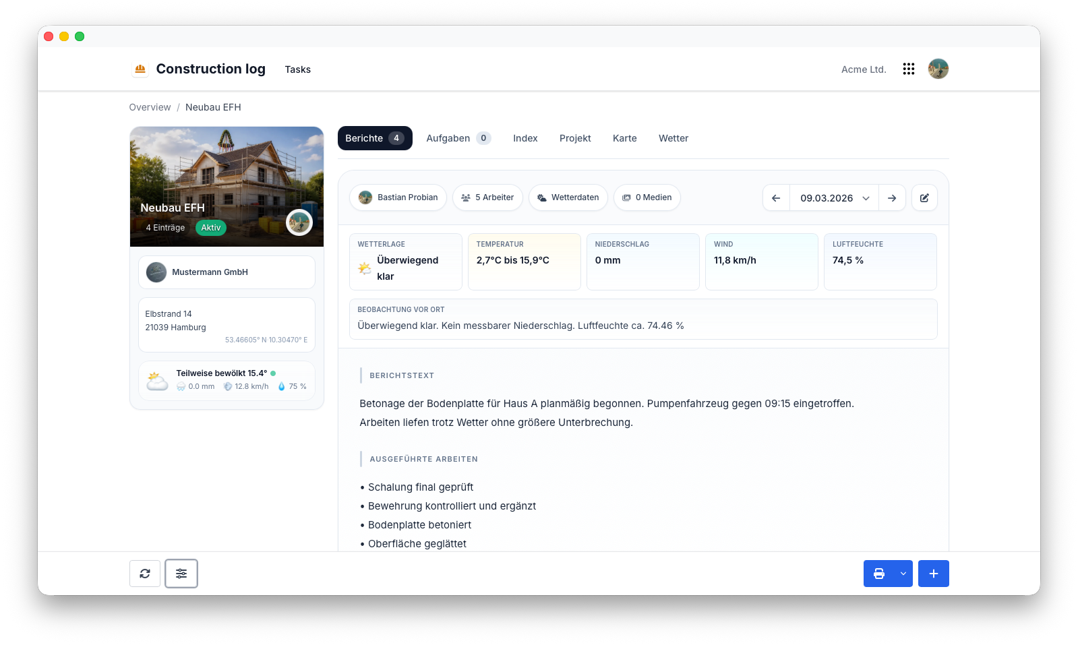Click the Aktiv status badge
This screenshot has width=1078, height=645.
(211, 228)
